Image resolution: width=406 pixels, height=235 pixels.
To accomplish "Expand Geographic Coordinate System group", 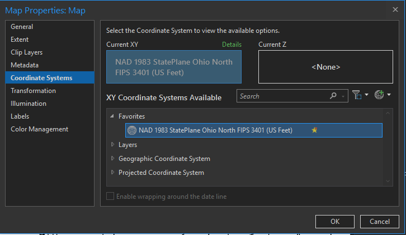I will tap(112, 159).
